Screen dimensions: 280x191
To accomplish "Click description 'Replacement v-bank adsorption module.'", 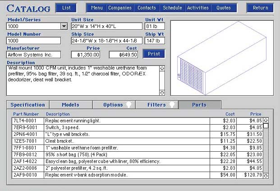I will 86,175.
